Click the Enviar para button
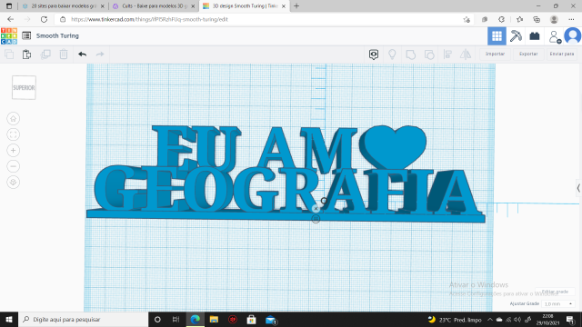This screenshot has height=327, width=582. [x=562, y=54]
